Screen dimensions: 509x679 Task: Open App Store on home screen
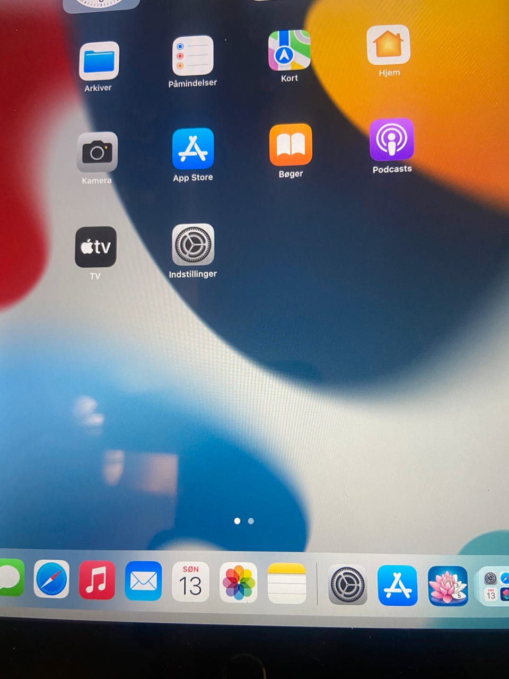193,149
